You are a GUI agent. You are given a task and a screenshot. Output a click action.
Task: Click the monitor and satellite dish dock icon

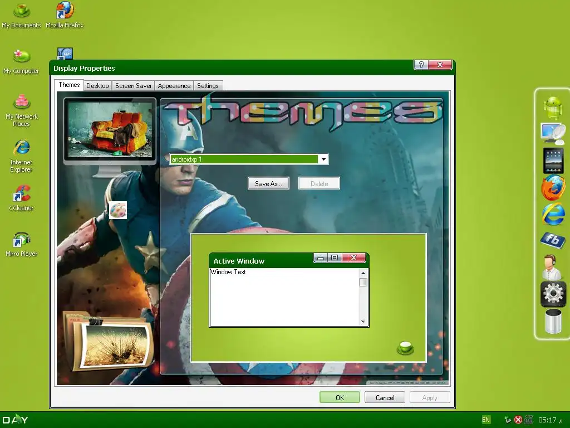(553, 134)
